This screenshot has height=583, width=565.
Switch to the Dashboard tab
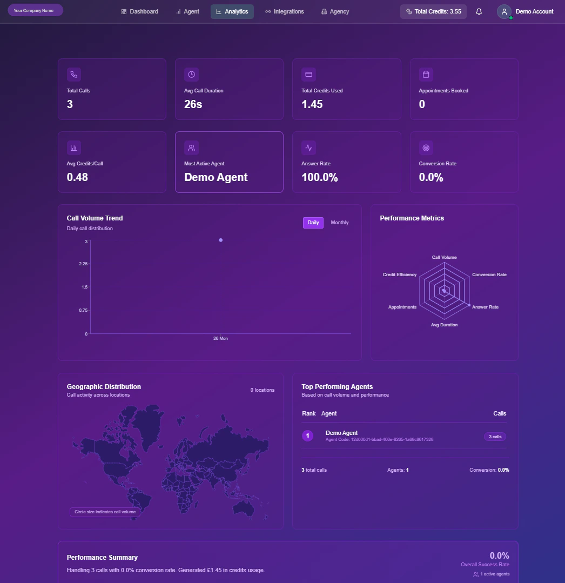click(x=139, y=11)
